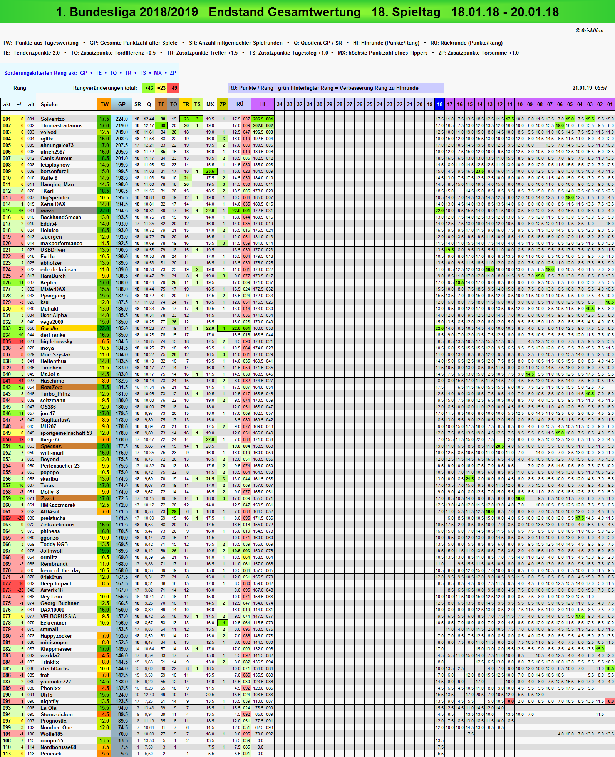Click player hero_of_the_day

[61, 570]
